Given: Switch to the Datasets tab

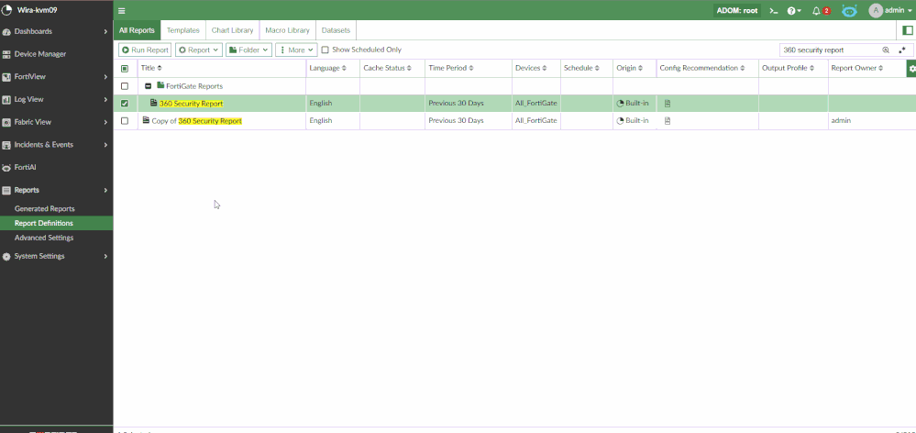Looking at the screenshot, I should pyautogui.click(x=336, y=30).
